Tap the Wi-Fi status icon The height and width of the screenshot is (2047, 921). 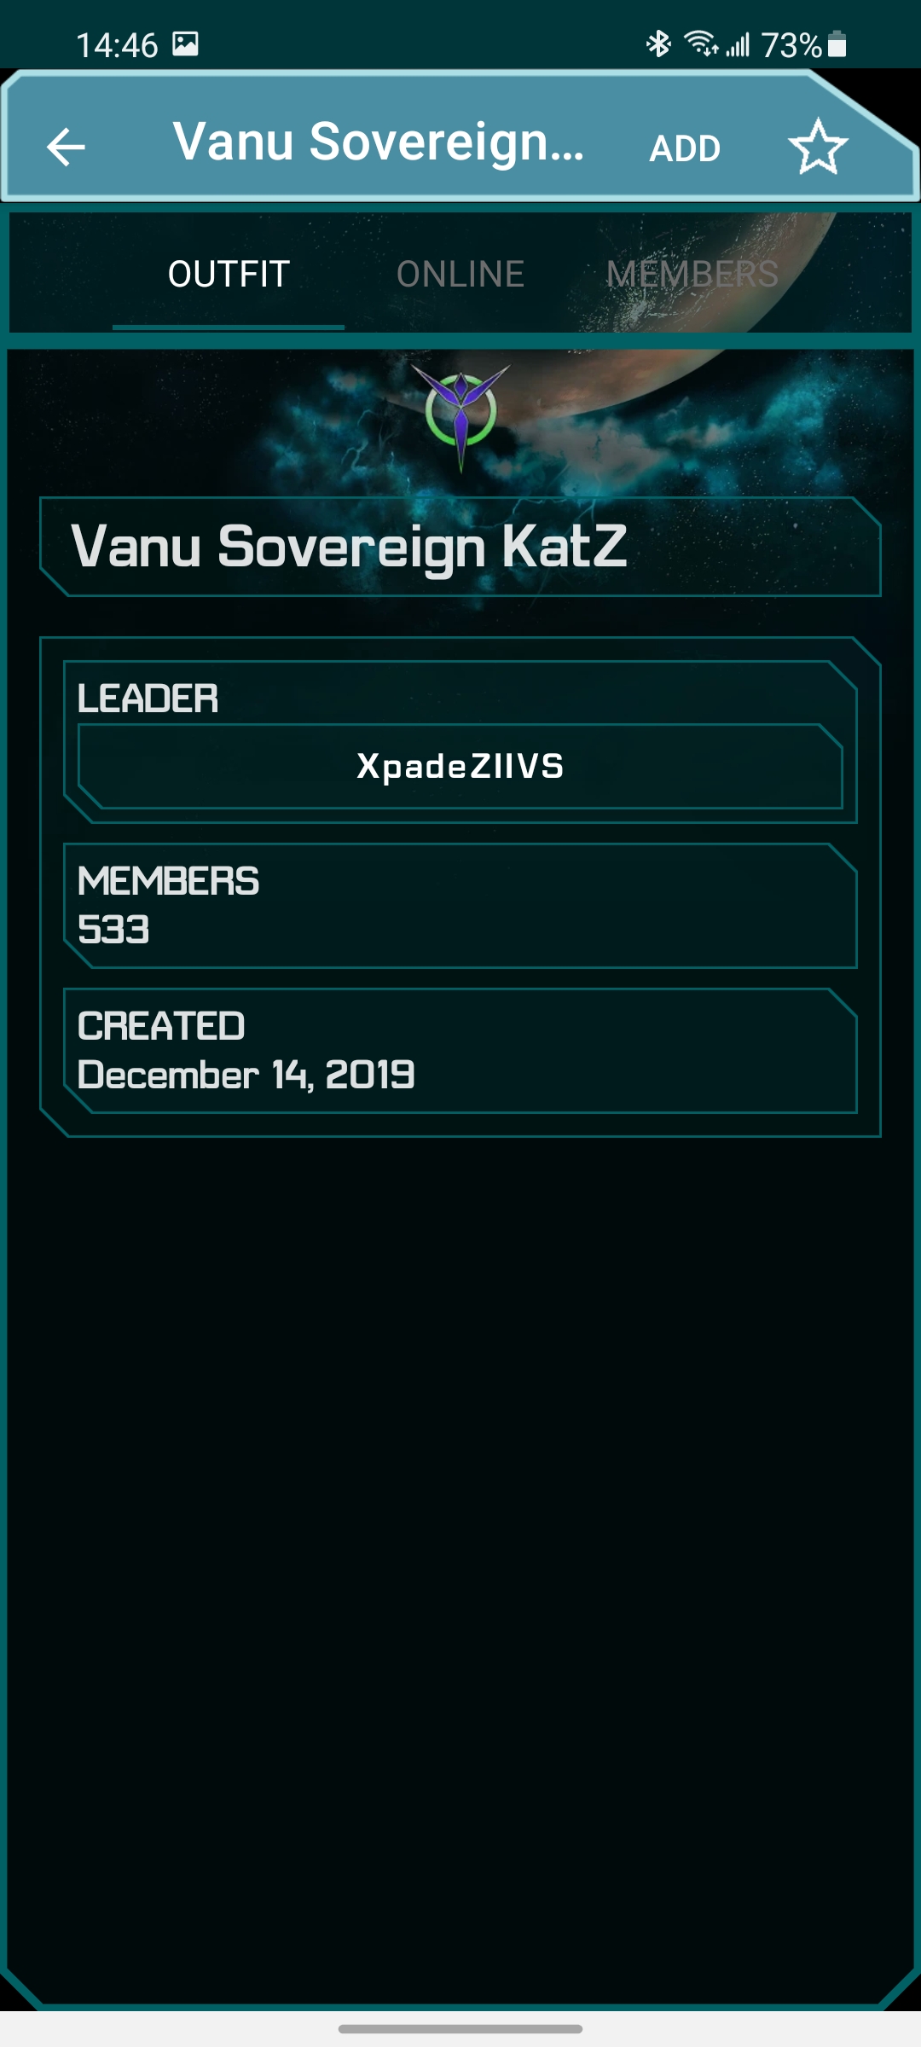[x=701, y=43]
